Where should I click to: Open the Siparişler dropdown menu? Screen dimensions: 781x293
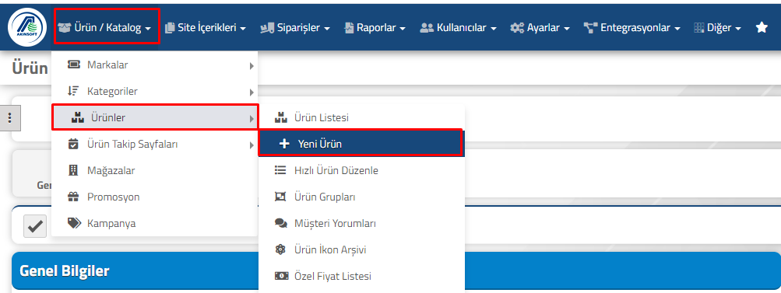point(295,28)
